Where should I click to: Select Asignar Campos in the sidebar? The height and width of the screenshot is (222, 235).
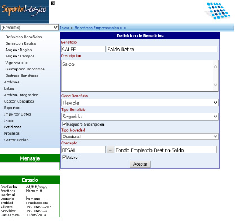tap(20, 56)
